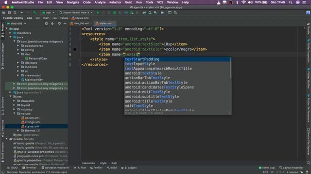
Task: Select android:textStyle suggestion
Action: pyautogui.click(x=177, y=73)
